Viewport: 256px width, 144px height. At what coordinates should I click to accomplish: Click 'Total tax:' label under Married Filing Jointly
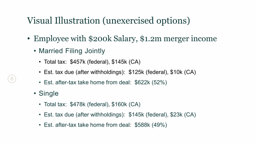tap(55, 62)
